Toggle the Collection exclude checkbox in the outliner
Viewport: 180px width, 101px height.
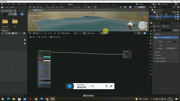click(x=173, y=12)
